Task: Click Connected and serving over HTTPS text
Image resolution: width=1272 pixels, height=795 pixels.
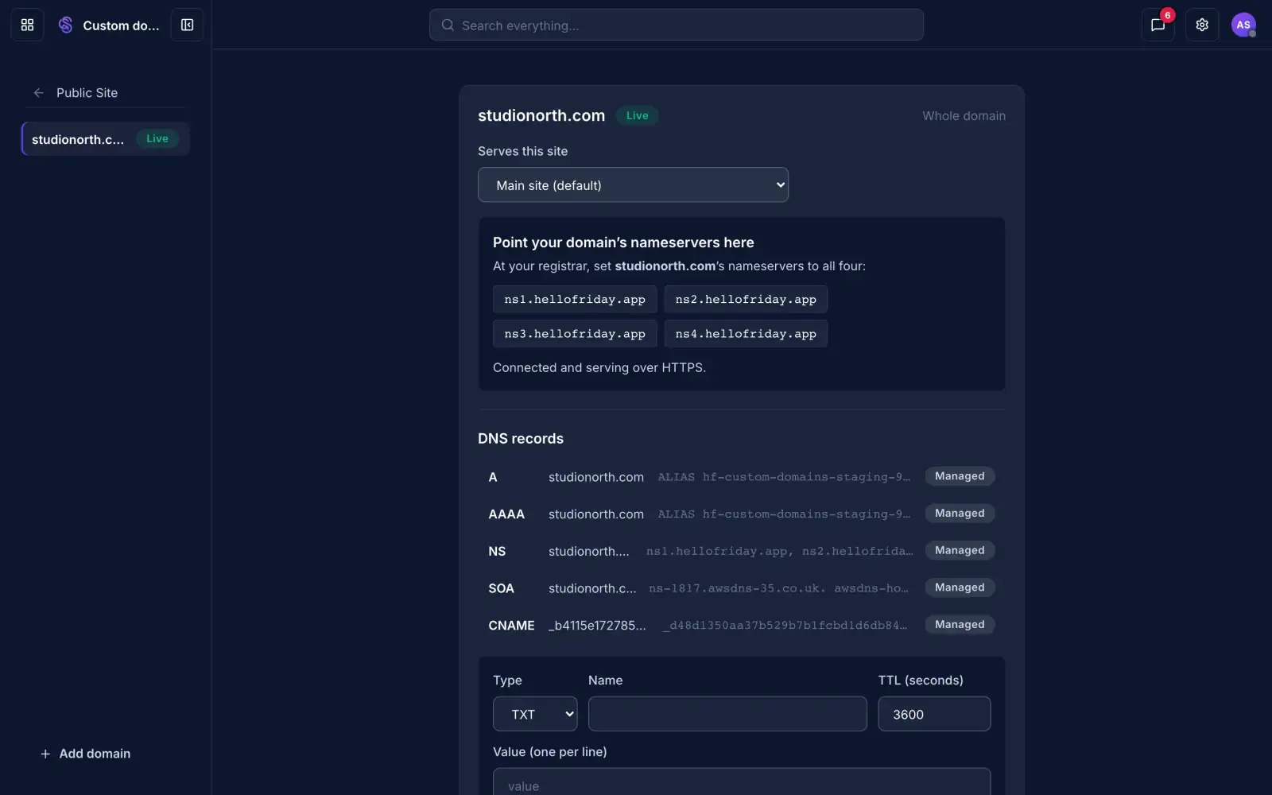Action: (599, 367)
